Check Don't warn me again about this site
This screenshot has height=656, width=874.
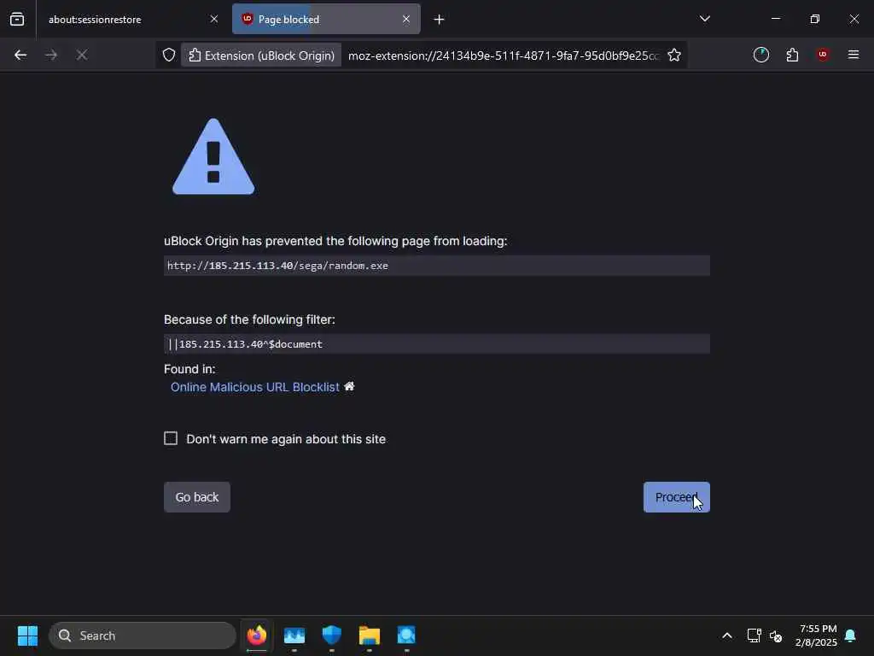[x=171, y=438]
